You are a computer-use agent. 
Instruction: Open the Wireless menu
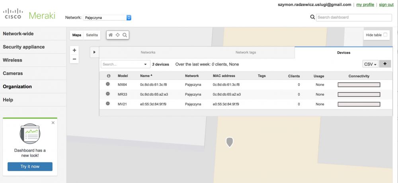pos(33,60)
